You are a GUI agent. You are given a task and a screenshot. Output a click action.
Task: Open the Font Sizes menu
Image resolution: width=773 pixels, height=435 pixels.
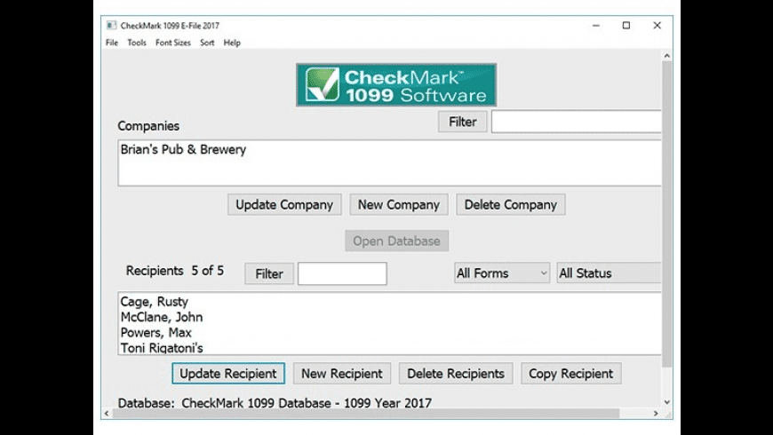(173, 43)
